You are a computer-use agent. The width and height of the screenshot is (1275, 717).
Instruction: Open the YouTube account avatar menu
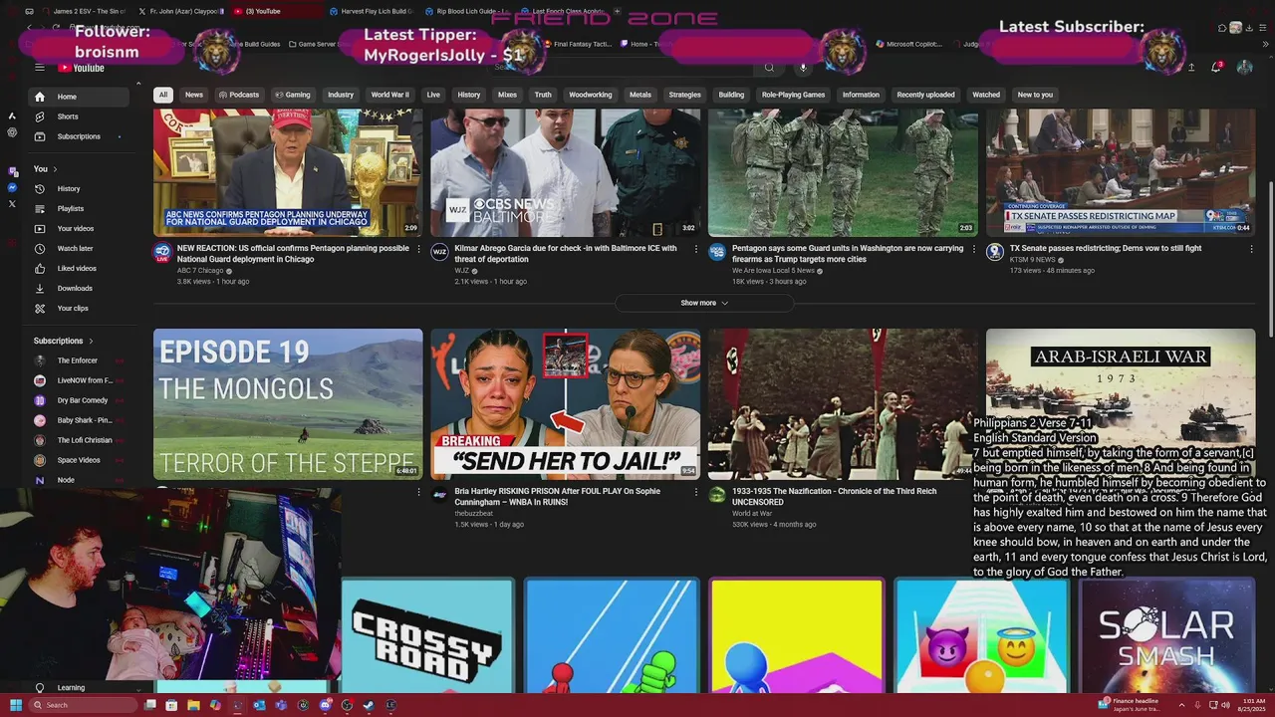(1244, 67)
